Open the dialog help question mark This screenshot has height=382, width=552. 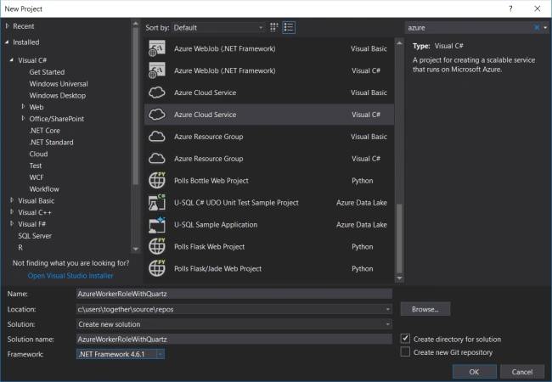click(x=510, y=8)
